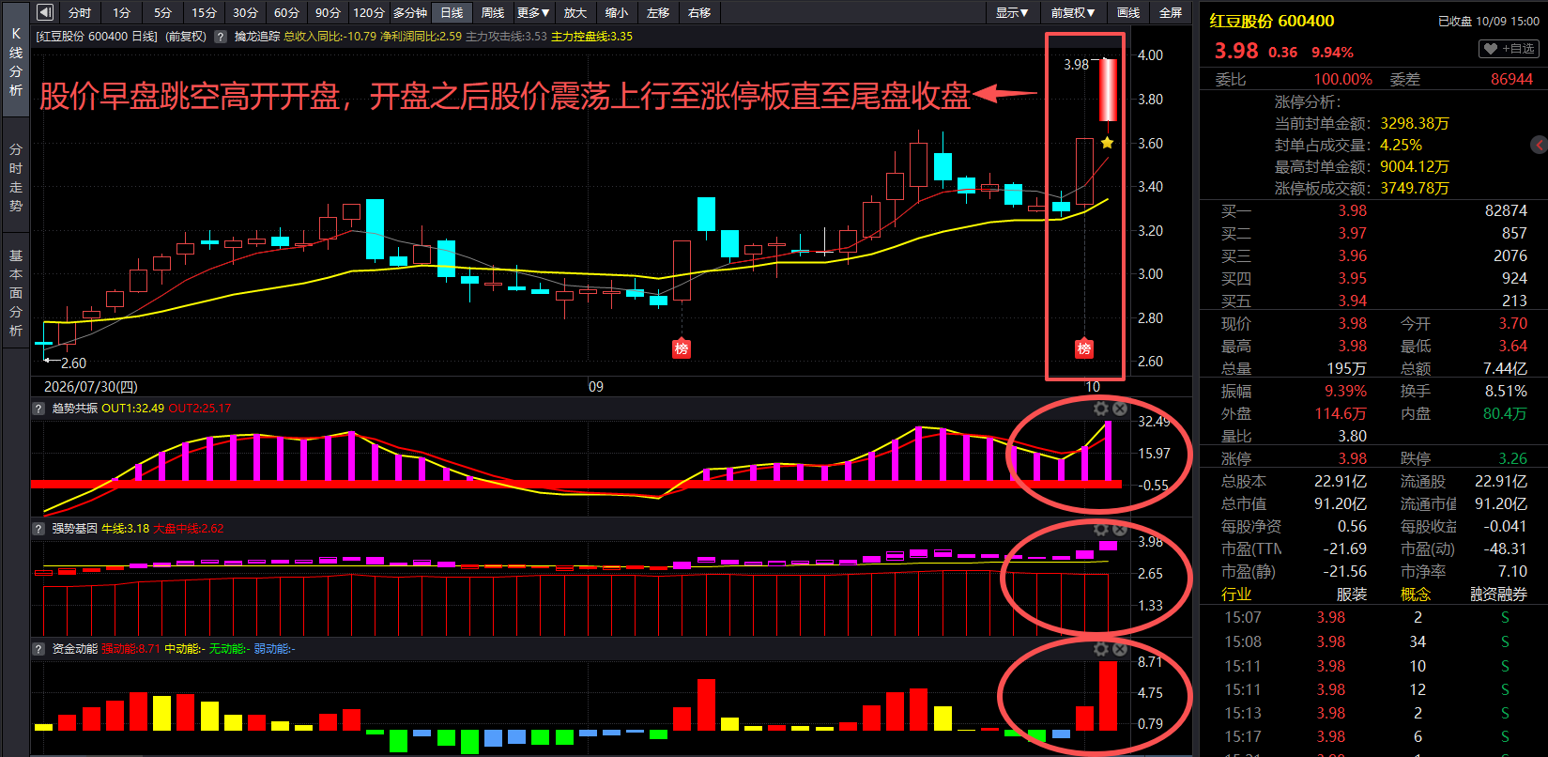Select the 30分 period

click(x=246, y=12)
